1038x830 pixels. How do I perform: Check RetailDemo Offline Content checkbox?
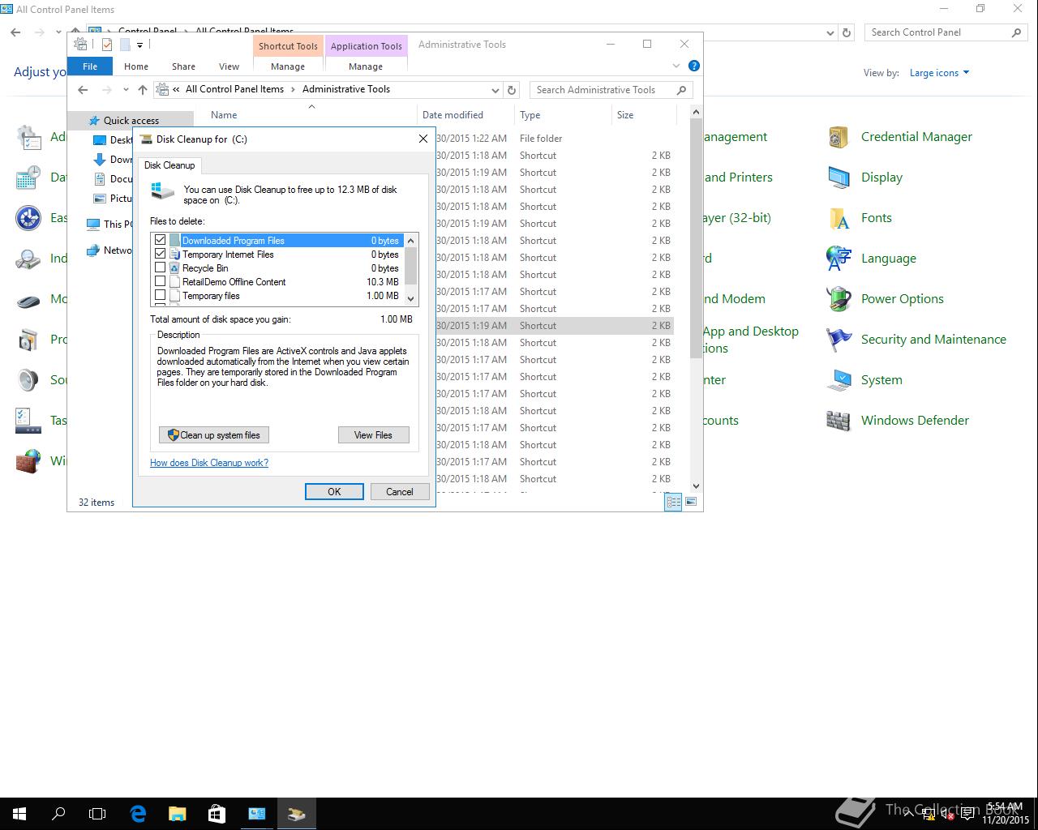coord(160,281)
